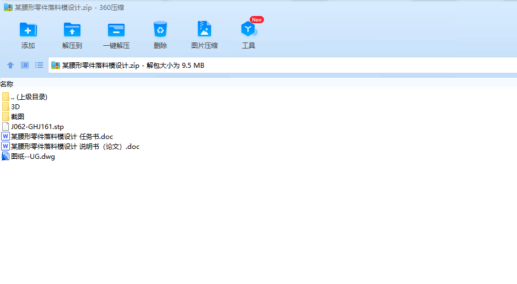Click the 一键解压 one-click extract icon
517x284 pixels.
pyautogui.click(x=116, y=30)
